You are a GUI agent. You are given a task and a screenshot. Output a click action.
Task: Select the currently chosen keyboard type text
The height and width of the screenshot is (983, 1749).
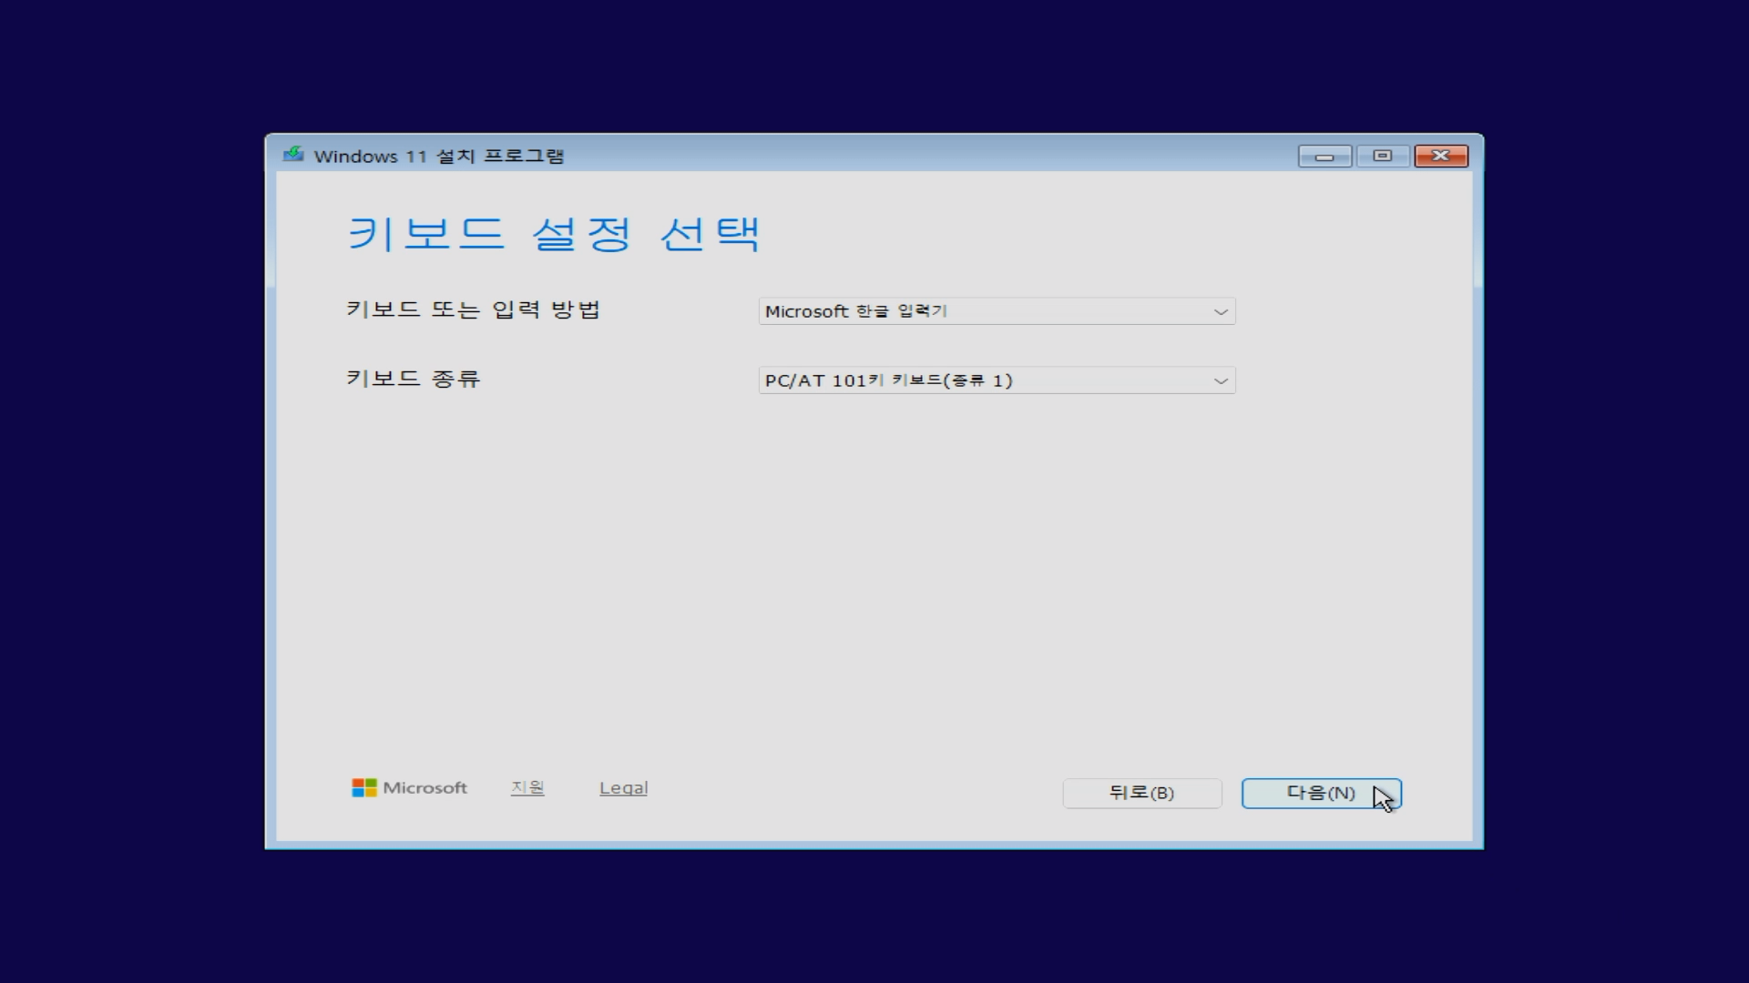[888, 380]
